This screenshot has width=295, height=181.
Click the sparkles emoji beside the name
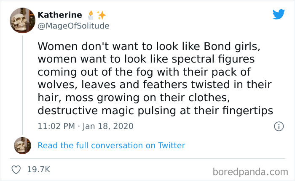coord(101,15)
